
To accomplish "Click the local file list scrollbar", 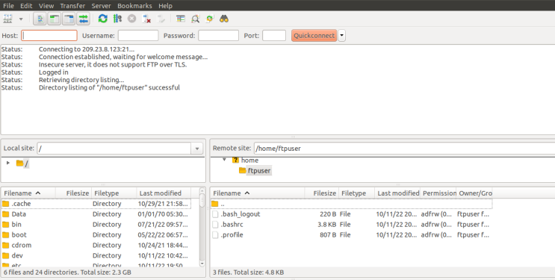I will [x=202, y=227].
